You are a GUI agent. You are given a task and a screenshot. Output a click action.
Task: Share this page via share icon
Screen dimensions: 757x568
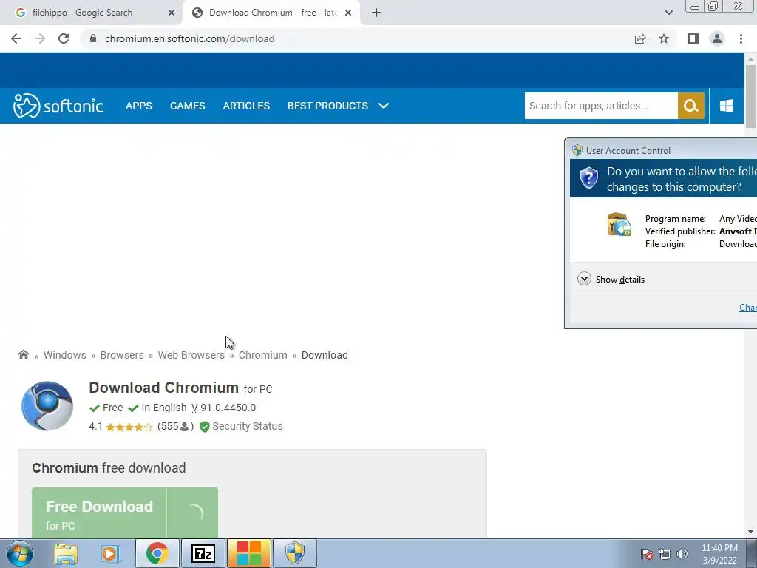pos(640,38)
